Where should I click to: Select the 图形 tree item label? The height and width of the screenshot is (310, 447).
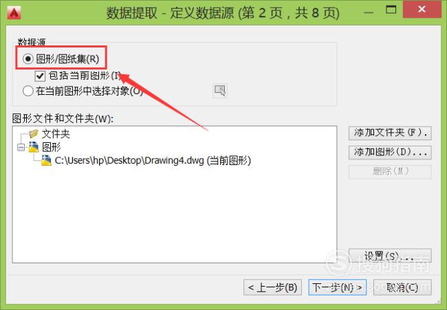[x=52, y=147]
